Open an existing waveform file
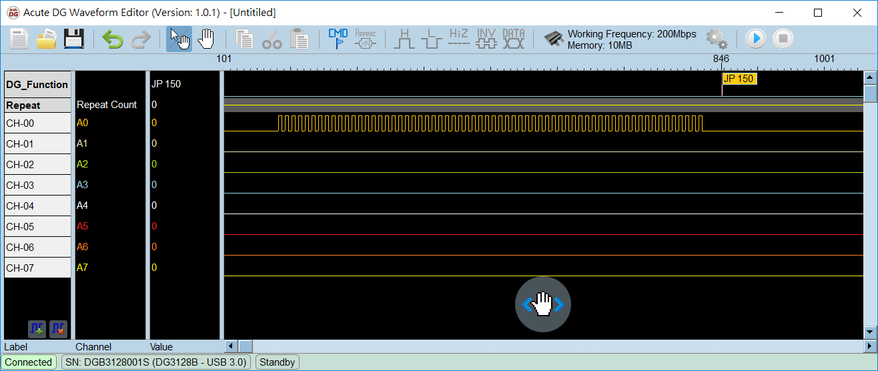The height and width of the screenshot is (371, 878). 47,39
